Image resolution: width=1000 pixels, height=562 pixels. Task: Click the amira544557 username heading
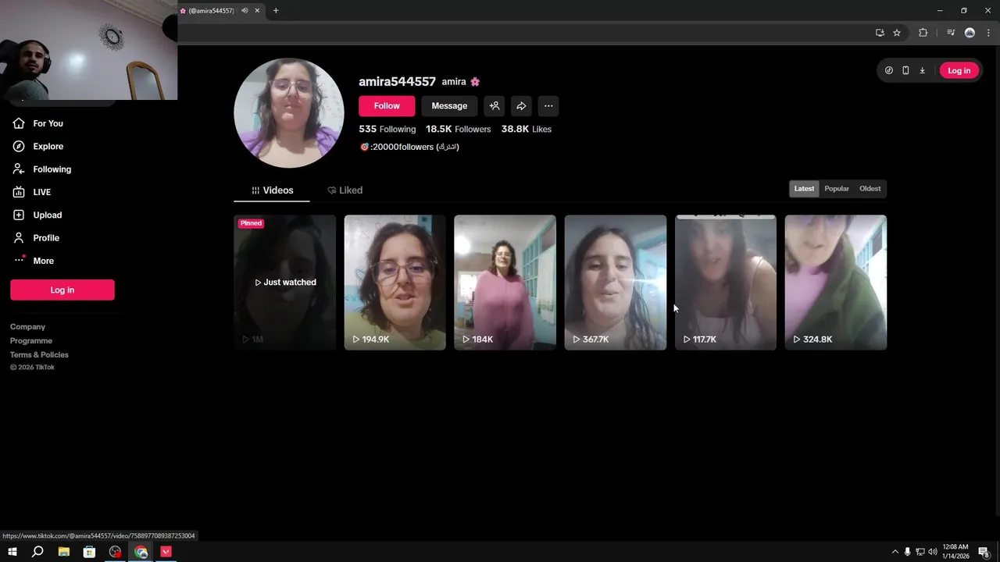click(397, 82)
